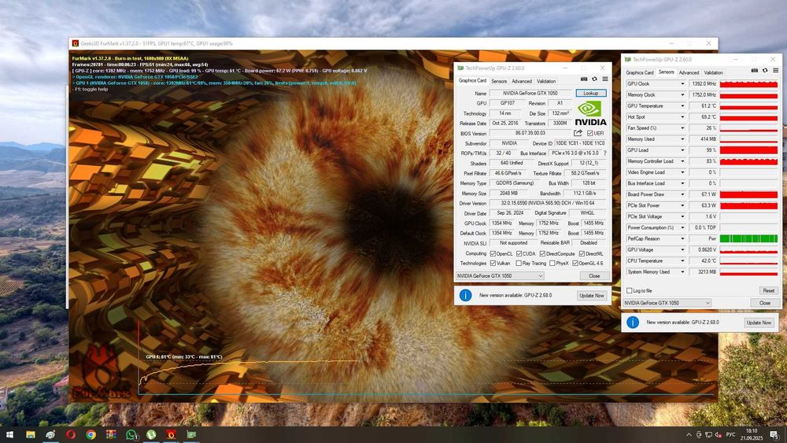Open the Windows Start menu
Image resolution: width=787 pixels, height=443 pixels.
pos(9,434)
